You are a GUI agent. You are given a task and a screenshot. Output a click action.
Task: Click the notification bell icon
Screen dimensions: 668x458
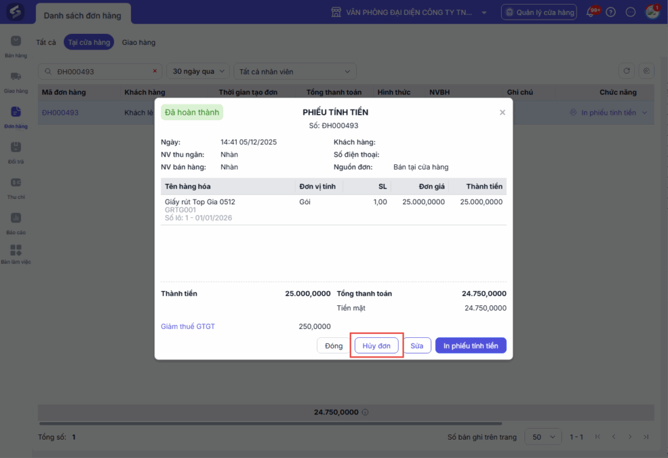pyautogui.click(x=592, y=12)
